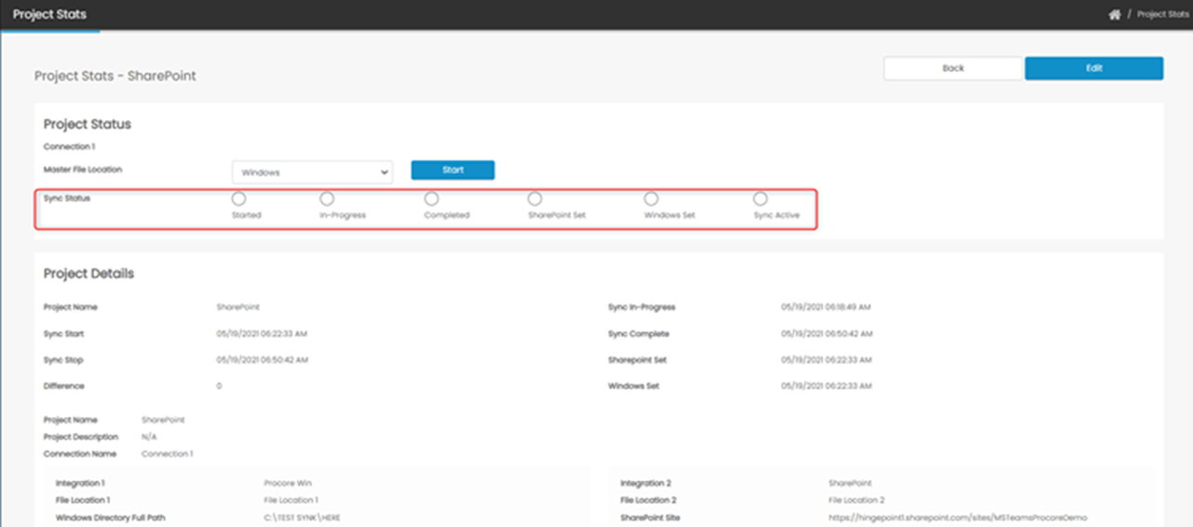Click the Procore Win integration value

pyautogui.click(x=288, y=483)
